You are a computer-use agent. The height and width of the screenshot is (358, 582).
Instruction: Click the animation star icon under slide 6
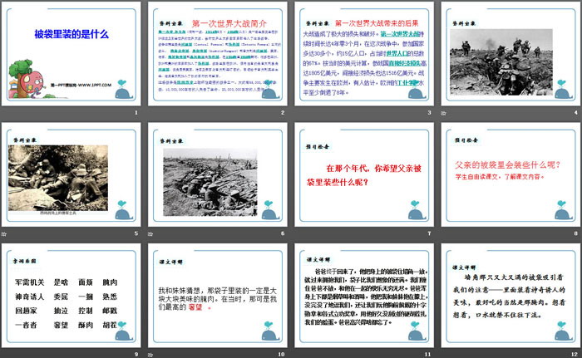tap(150, 233)
